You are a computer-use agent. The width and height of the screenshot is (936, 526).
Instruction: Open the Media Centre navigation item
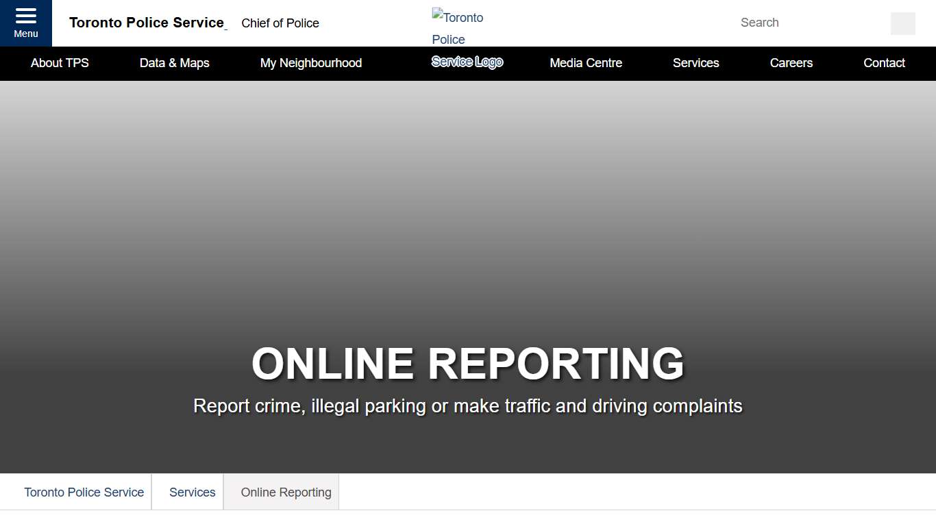(585, 63)
